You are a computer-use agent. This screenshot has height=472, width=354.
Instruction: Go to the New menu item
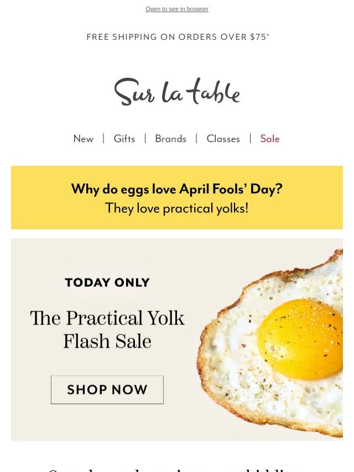click(x=84, y=139)
